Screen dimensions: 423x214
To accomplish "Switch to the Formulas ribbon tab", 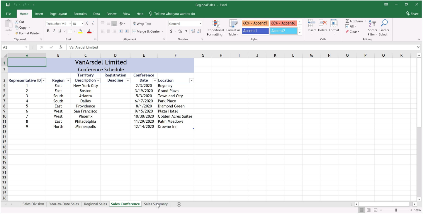I will [80, 14].
